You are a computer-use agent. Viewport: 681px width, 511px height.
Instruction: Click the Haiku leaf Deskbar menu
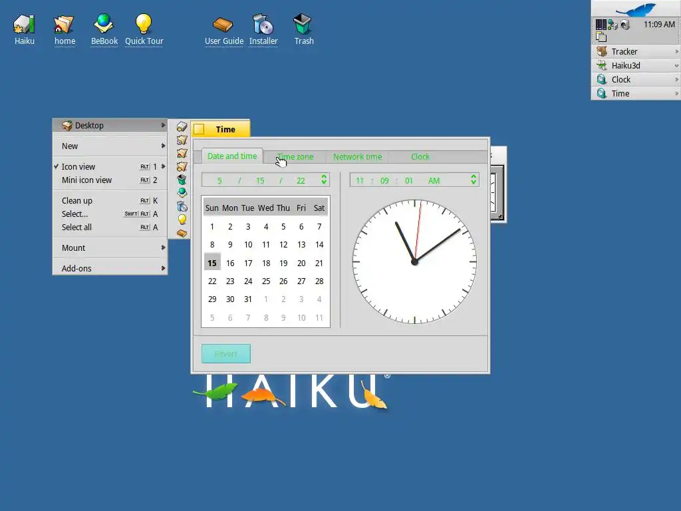(635, 9)
